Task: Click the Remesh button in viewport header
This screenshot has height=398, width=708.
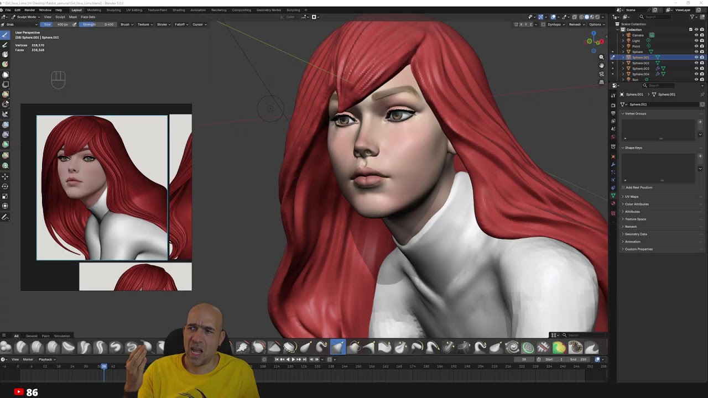Action: click(x=576, y=24)
